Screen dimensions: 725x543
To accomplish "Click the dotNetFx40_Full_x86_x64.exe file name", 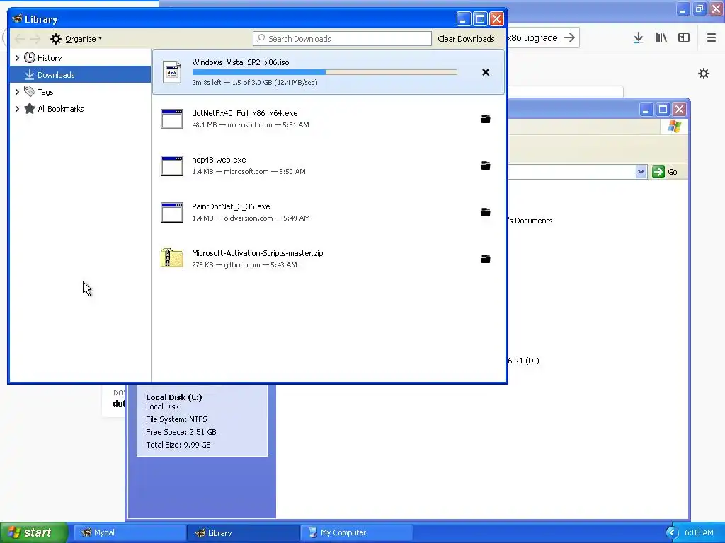I will tap(244, 113).
